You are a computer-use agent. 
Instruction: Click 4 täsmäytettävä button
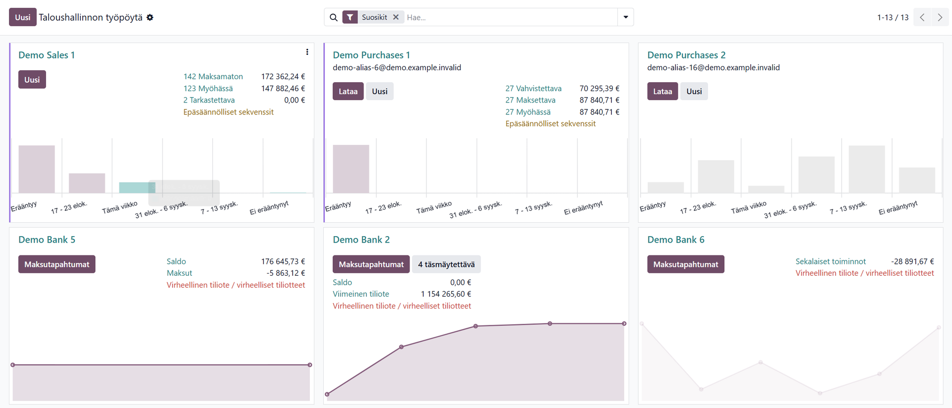click(446, 264)
